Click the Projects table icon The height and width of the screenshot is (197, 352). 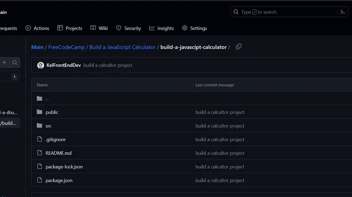(60, 28)
